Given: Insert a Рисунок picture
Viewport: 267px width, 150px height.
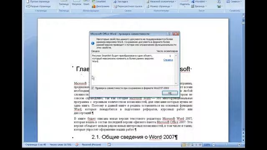Looking at the screenshot, I should 76,3.
